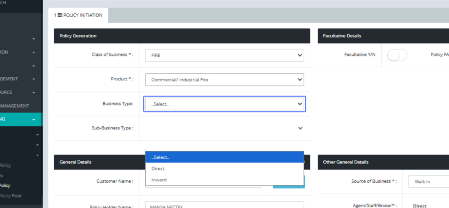The image size is (449, 208).
Task: Click the Business Type combo box
Action: point(224,104)
